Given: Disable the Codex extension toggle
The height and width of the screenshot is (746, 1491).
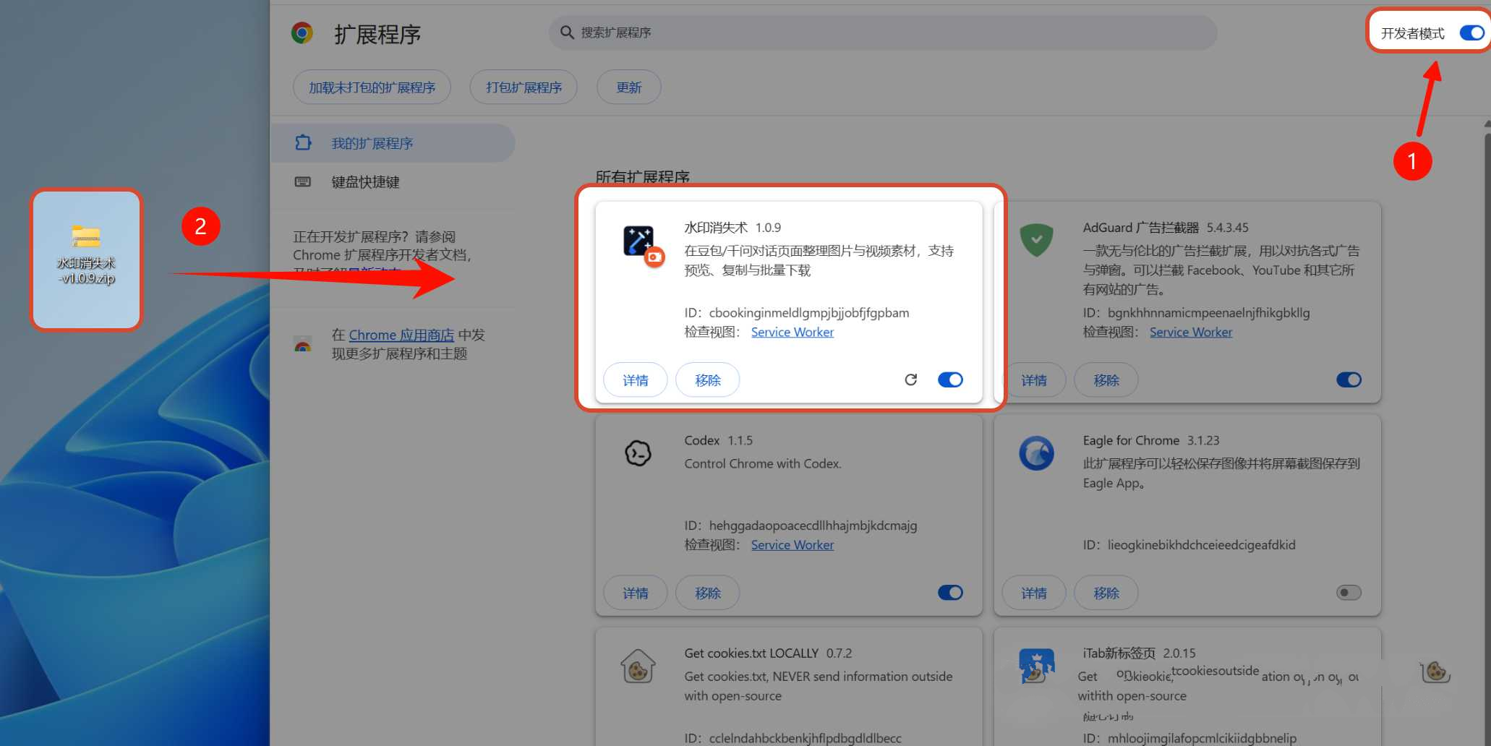Looking at the screenshot, I should [x=950, y=593].
